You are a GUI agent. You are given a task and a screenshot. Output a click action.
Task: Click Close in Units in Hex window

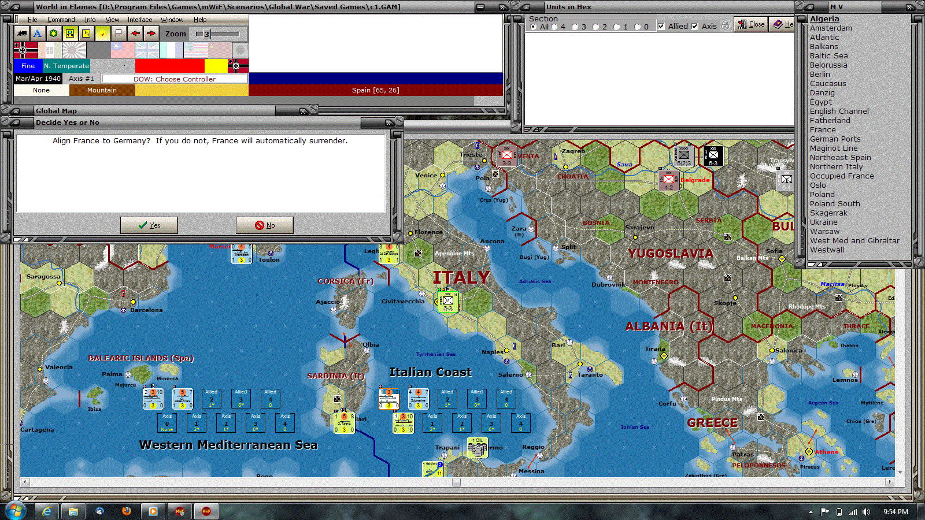pos(751,24)
